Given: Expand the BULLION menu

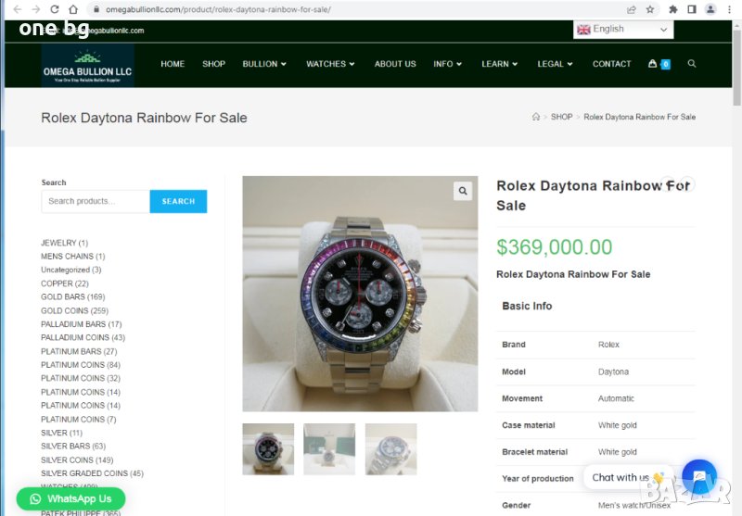Looking at the screenshot, I should click(x=264, y=64).
